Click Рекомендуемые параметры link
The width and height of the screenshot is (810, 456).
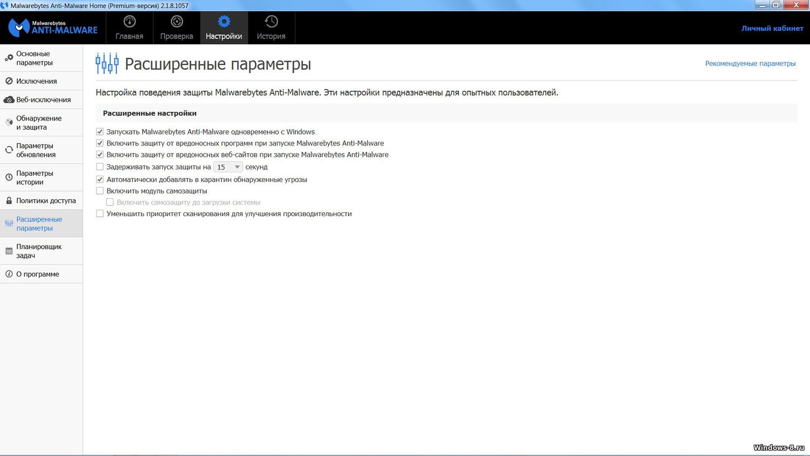click(750, 63)
